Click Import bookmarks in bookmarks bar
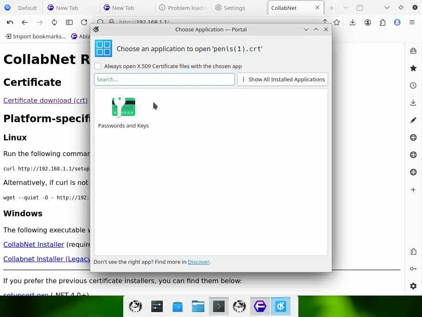 (35, 36)
